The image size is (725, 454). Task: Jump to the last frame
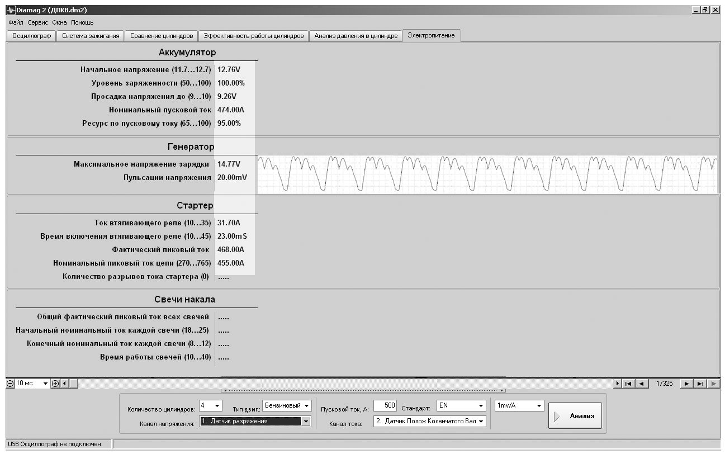coord(699,384)
